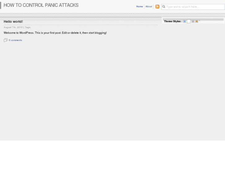Click the search magnifier icon
This screenshot has height=169, width=225.
[164, 7]
